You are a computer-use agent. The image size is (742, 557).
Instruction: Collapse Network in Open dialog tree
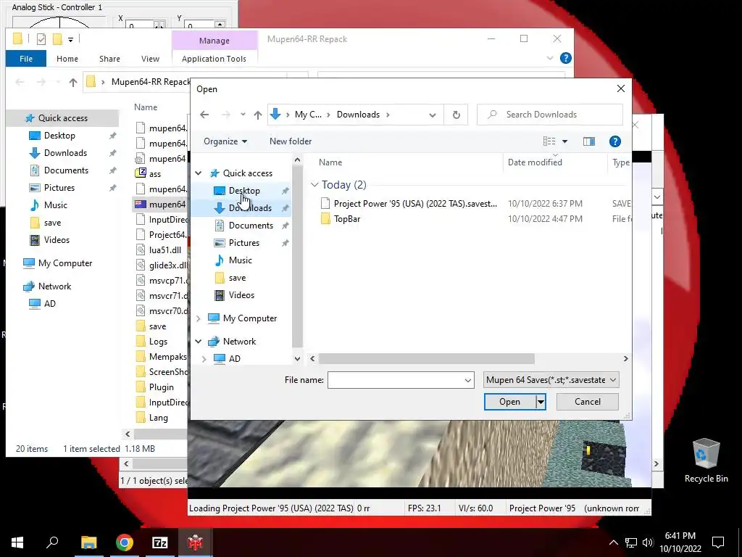[199, 342]
